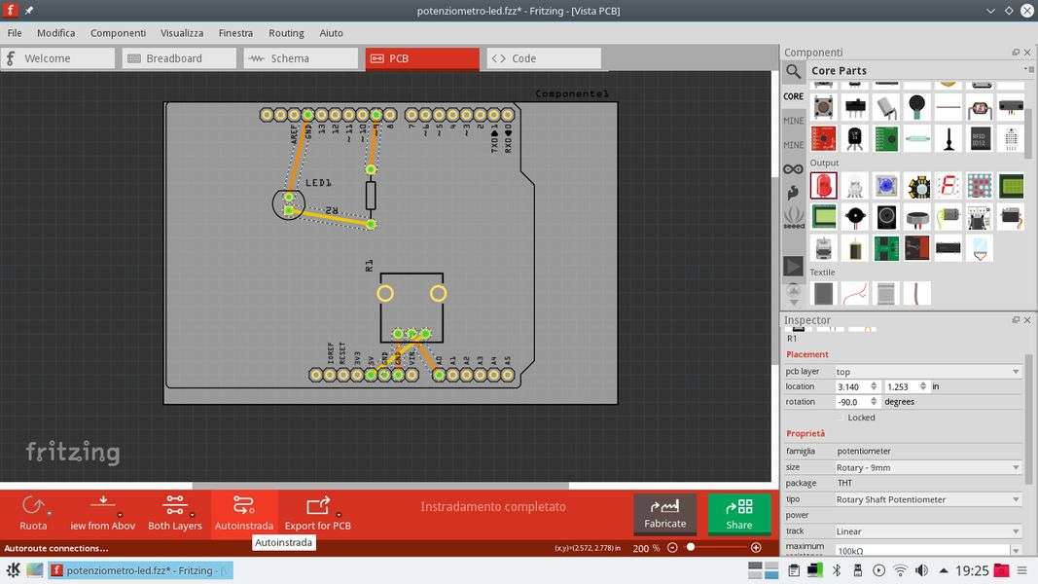
Task: Click the zoom slider handle
Action: coord(691,548)
